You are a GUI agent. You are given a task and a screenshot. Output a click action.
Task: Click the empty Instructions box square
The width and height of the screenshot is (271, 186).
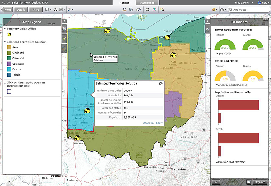tap(9, 91)
